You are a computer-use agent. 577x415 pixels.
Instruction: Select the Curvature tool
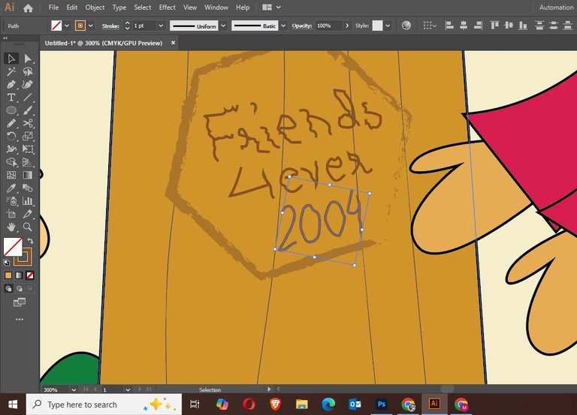pyautogui.click(x=28, y=85)
